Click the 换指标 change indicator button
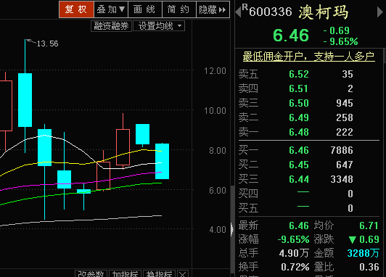 click(159, 273)
